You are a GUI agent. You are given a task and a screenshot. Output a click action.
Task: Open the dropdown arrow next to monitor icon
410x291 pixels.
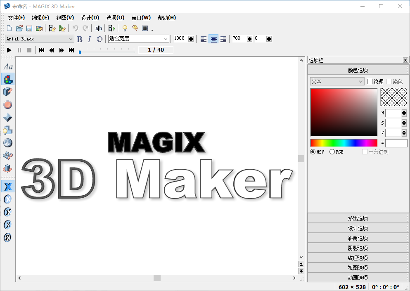[152, 30]
